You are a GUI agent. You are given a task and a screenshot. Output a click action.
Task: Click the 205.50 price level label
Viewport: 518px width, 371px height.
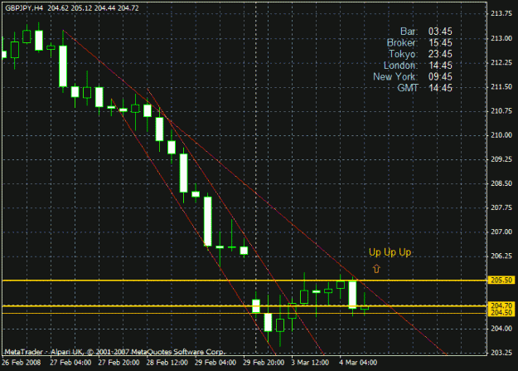tap(501, 281)
